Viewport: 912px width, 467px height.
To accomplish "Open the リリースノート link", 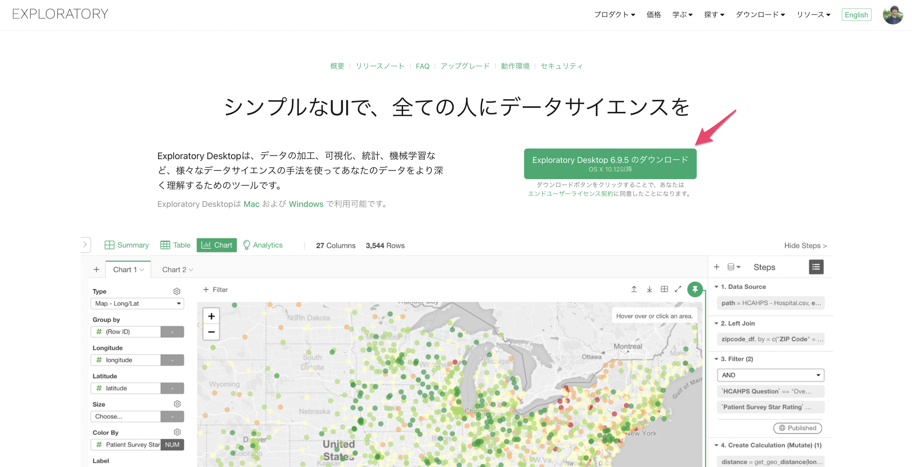I will click(380, 66).
